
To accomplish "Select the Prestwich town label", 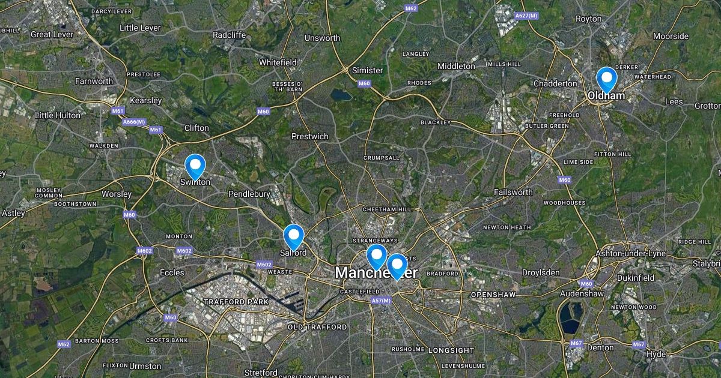I will point(310,136).
